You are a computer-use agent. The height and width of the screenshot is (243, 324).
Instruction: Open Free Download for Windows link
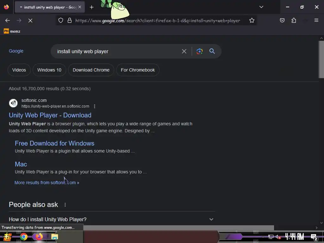54,143
